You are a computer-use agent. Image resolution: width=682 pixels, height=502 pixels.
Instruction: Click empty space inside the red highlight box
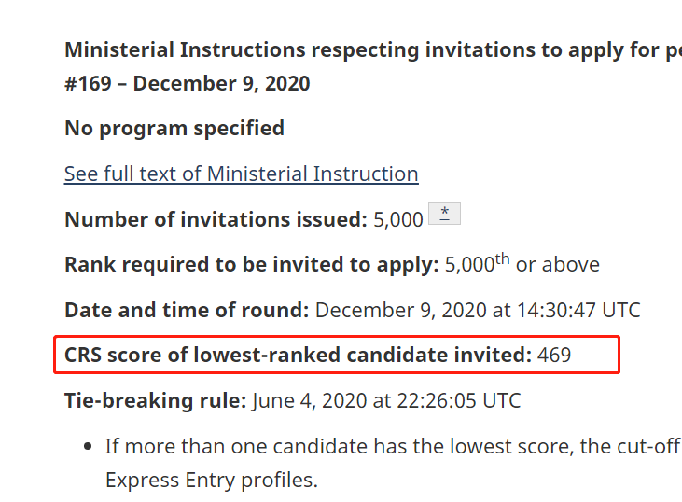[597, 355]
